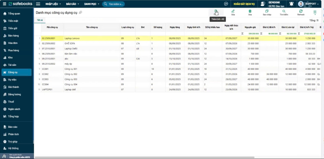The image size is (324, 159).
Task: Expand the NHẬP LIỆU dropdown menu
Action: coord(53,4)
